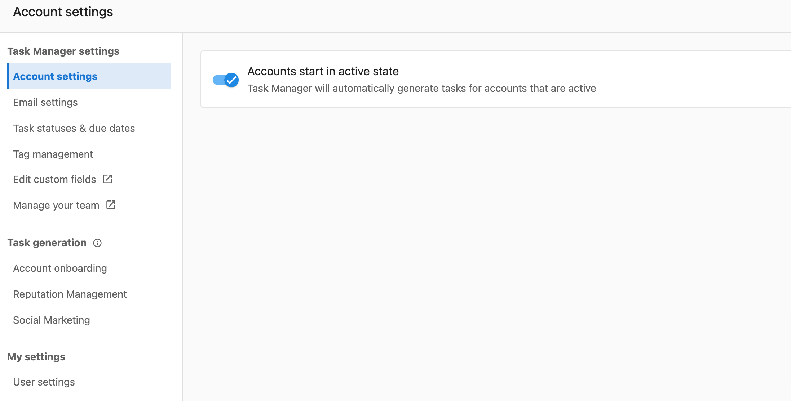Open the Manage your team link
The height and width of the screenshot is (401, 791).
56,205
